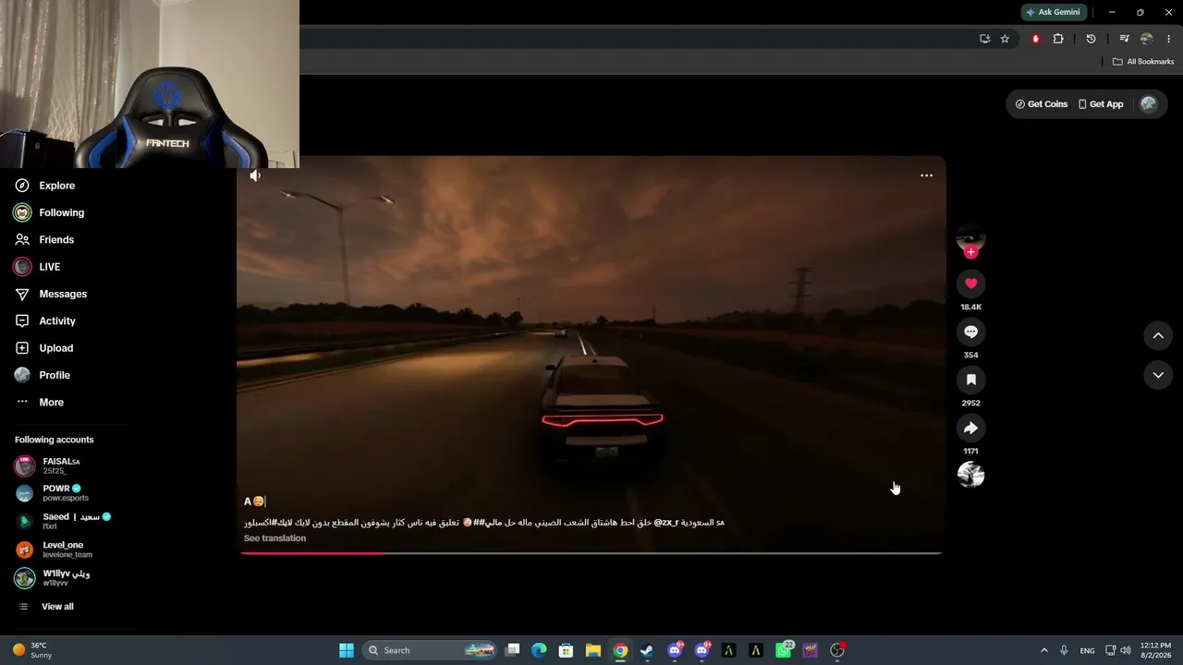Viewport: 1183px width, 665px height.
Task: Go to the previous video with up chevron
Action: (1158, 335)
